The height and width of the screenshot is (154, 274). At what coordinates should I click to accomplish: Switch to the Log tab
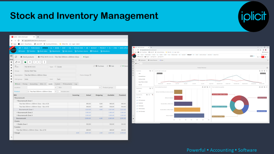(76, 84)
